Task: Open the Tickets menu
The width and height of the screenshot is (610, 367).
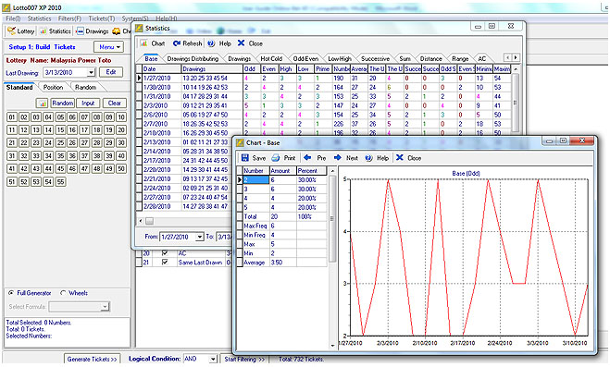Action: (x=102, y=18)
